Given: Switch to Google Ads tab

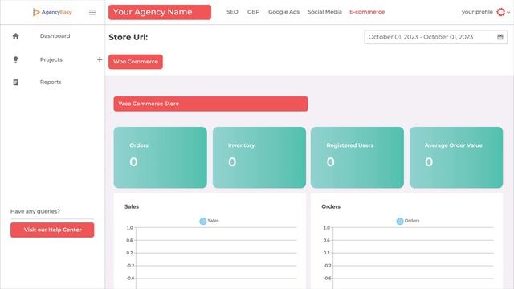Looking at the screenshot, I should (x=284, y=12).
